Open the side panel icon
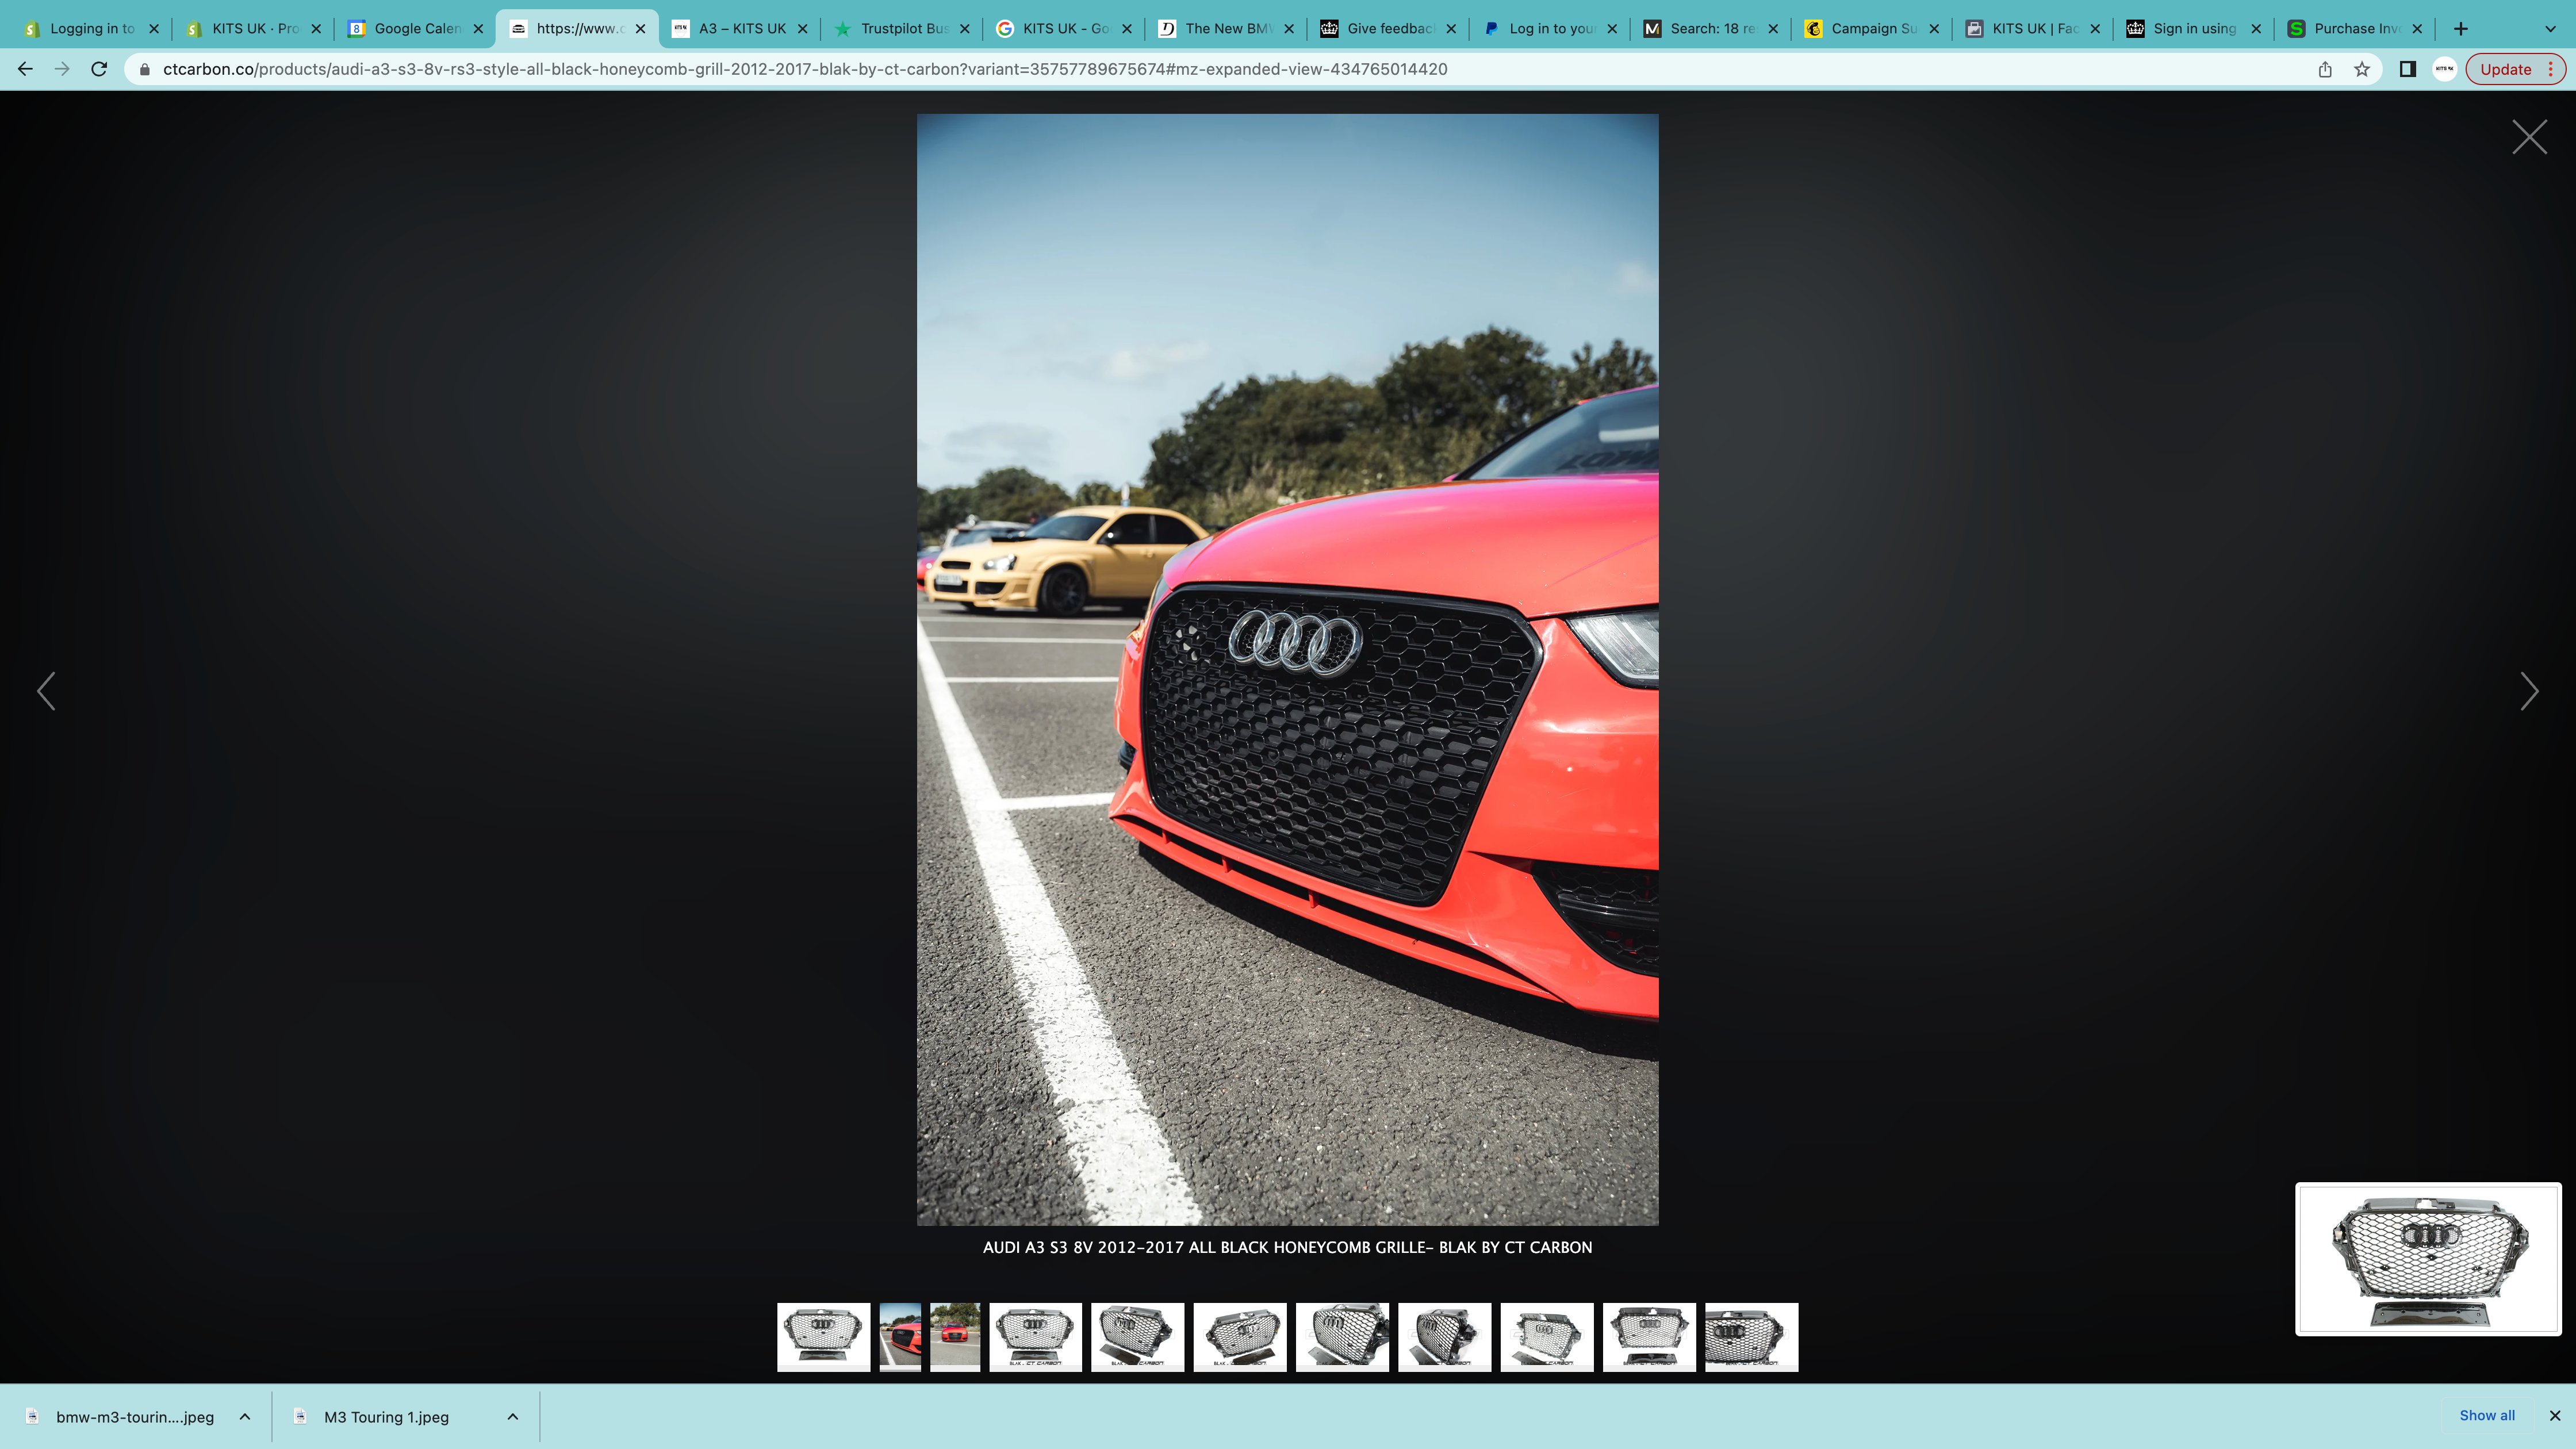The image size is (2576, 1449). pos(2408,69)
